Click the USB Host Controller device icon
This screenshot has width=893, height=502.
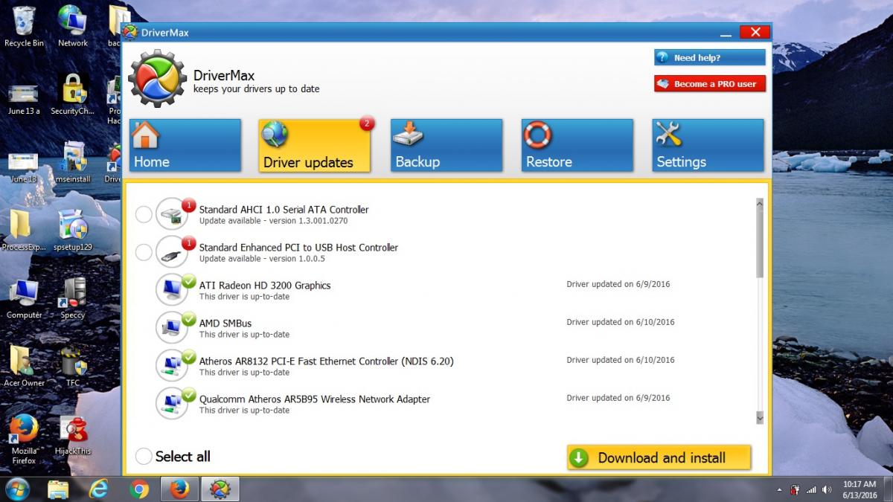point(172,252)
